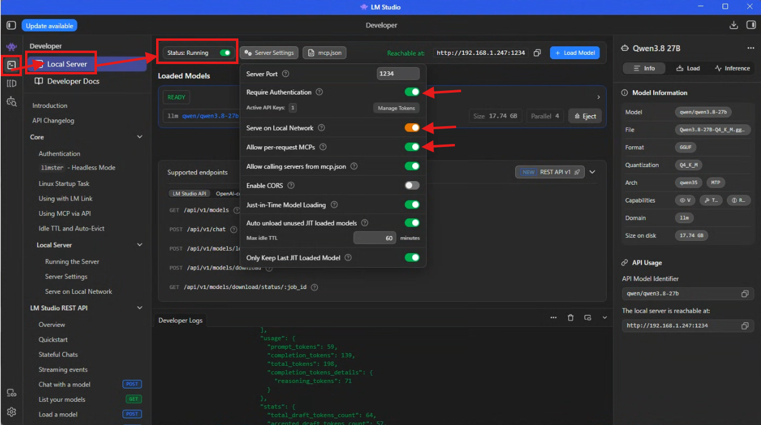Select Local Server in Developer sidebar

click(88, 64)
